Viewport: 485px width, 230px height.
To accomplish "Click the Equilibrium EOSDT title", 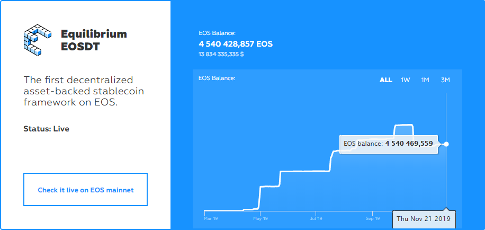I will point(94,40).
